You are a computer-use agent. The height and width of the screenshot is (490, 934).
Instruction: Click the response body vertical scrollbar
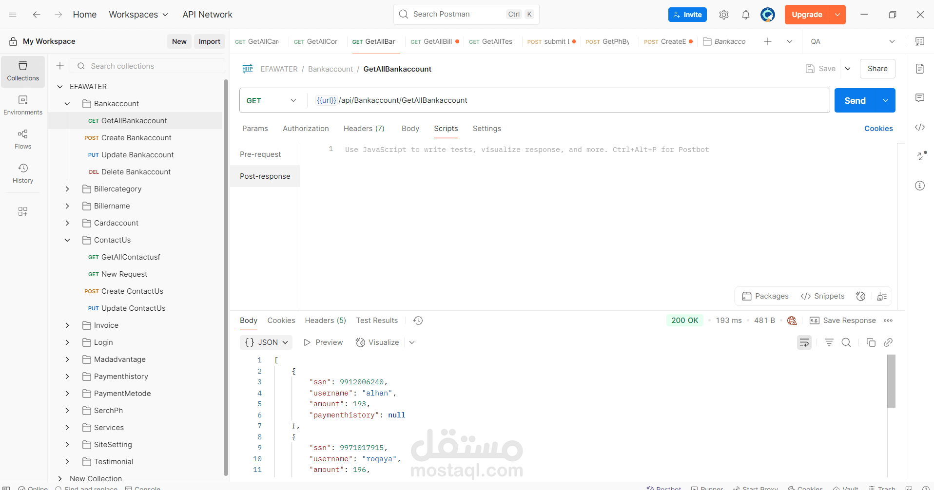(x=892, y=381)
